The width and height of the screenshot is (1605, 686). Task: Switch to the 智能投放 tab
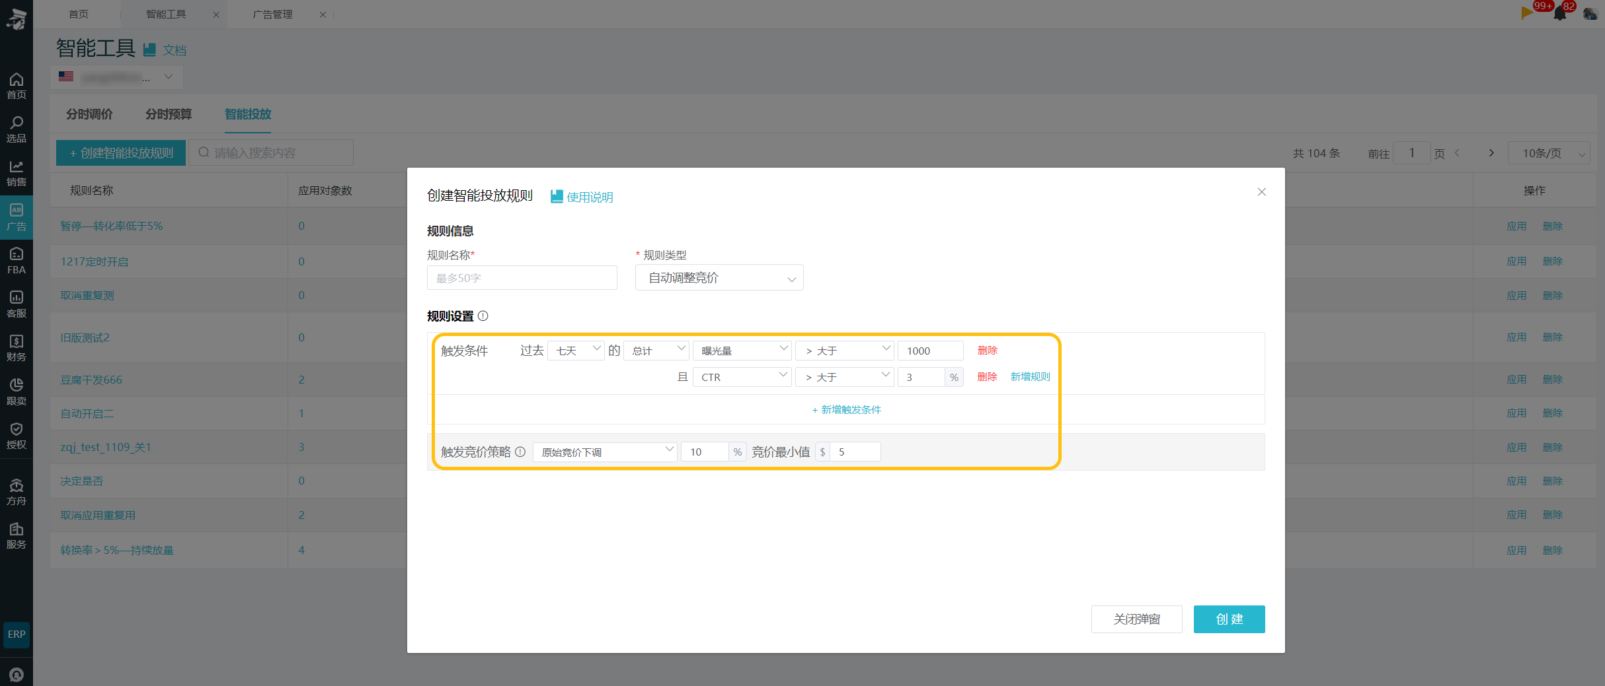click(248, 114)
